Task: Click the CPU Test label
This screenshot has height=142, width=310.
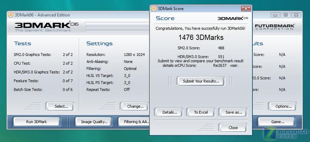Action: click(x=22, y=63)
